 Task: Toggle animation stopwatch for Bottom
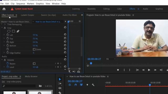[8, 45]
